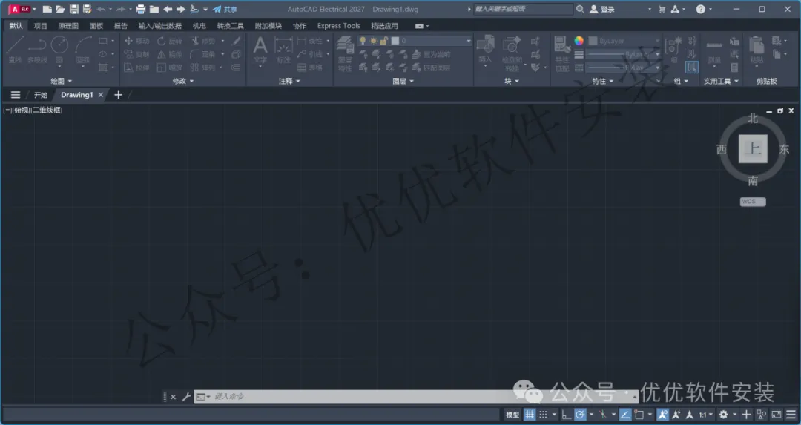This screenshot has width=801, height=425.
Task: Click the 共享 share button
Action: coord(225,9)
